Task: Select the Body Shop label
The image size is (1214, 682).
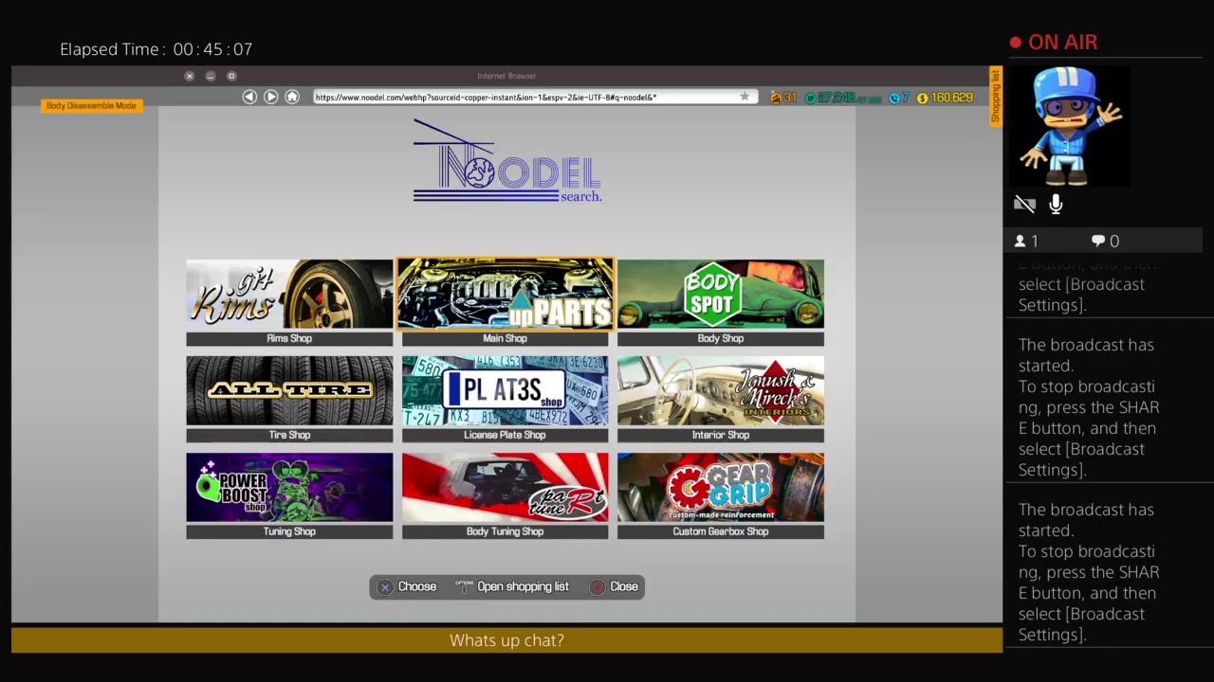Action: (x=721, y=338)
